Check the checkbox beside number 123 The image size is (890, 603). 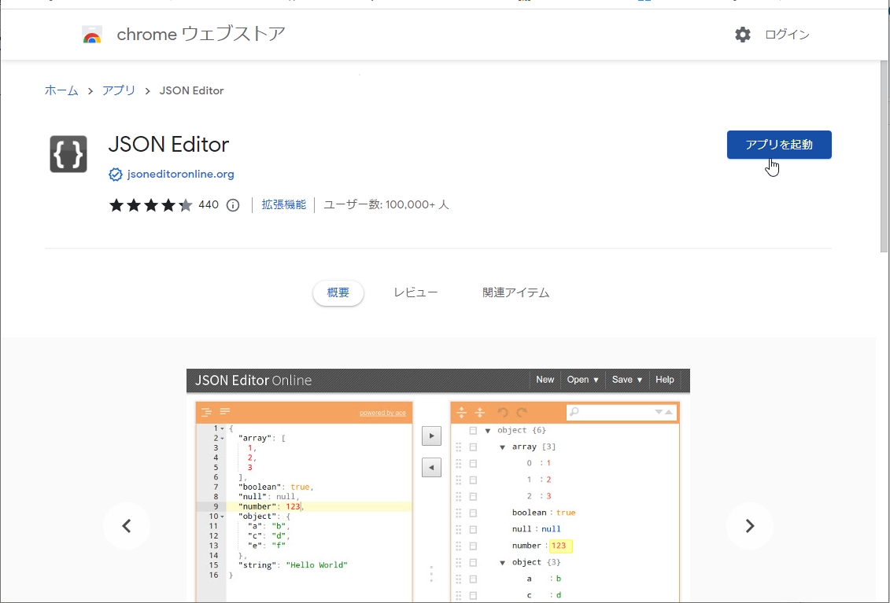click(471, 545)
